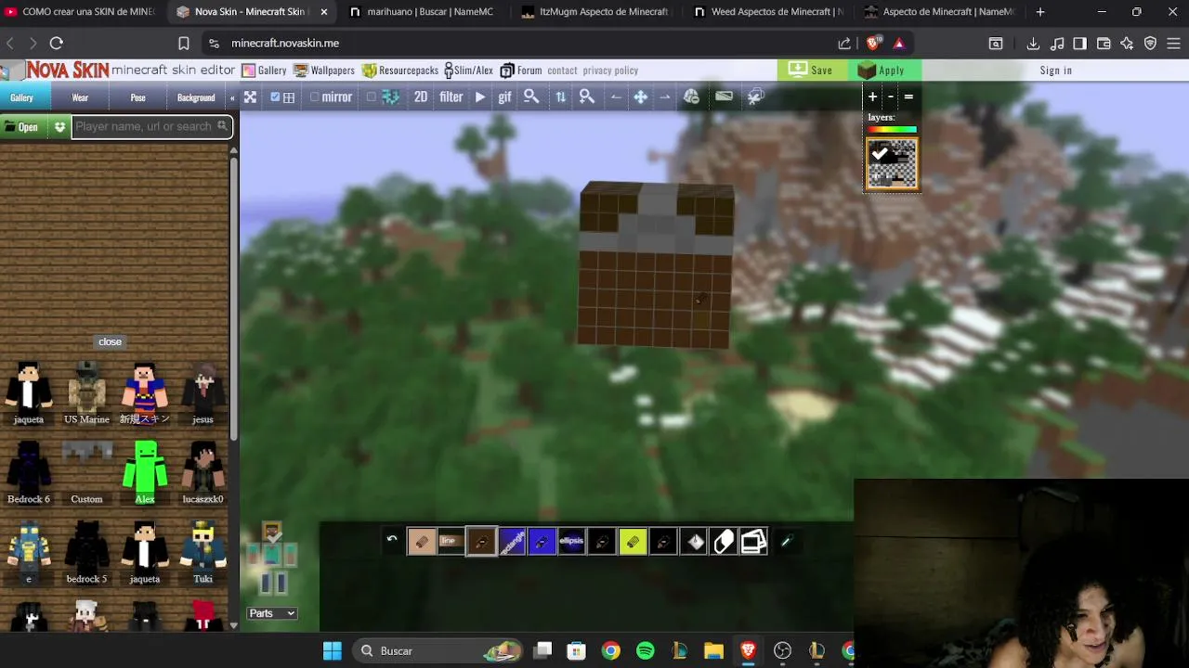The height and width of the screenshot is (668, 1189).
Task: Select the US Marine skin thumbnail
Action: (86, 392)
